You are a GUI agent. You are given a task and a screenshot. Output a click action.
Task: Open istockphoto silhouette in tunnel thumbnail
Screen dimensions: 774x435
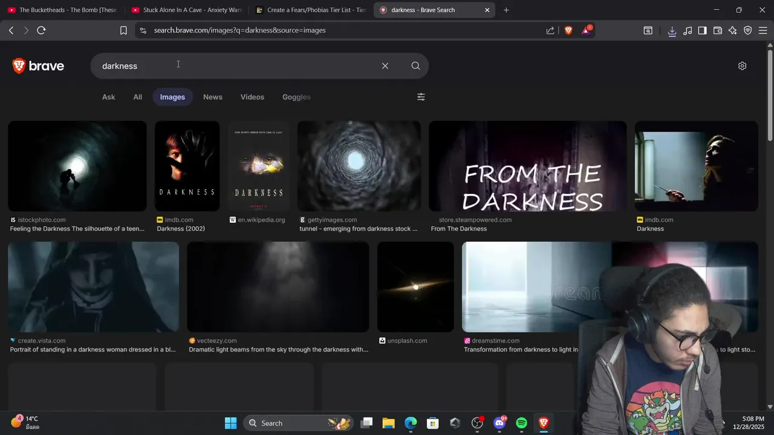pos(77,166)
